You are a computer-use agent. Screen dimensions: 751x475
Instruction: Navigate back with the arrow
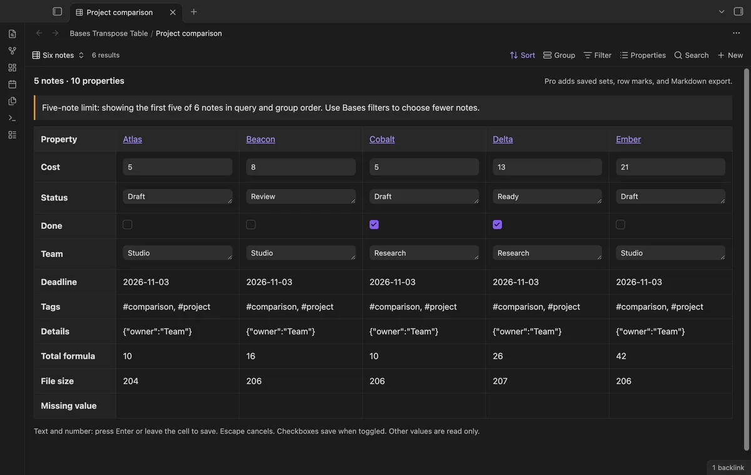point(39,33)
